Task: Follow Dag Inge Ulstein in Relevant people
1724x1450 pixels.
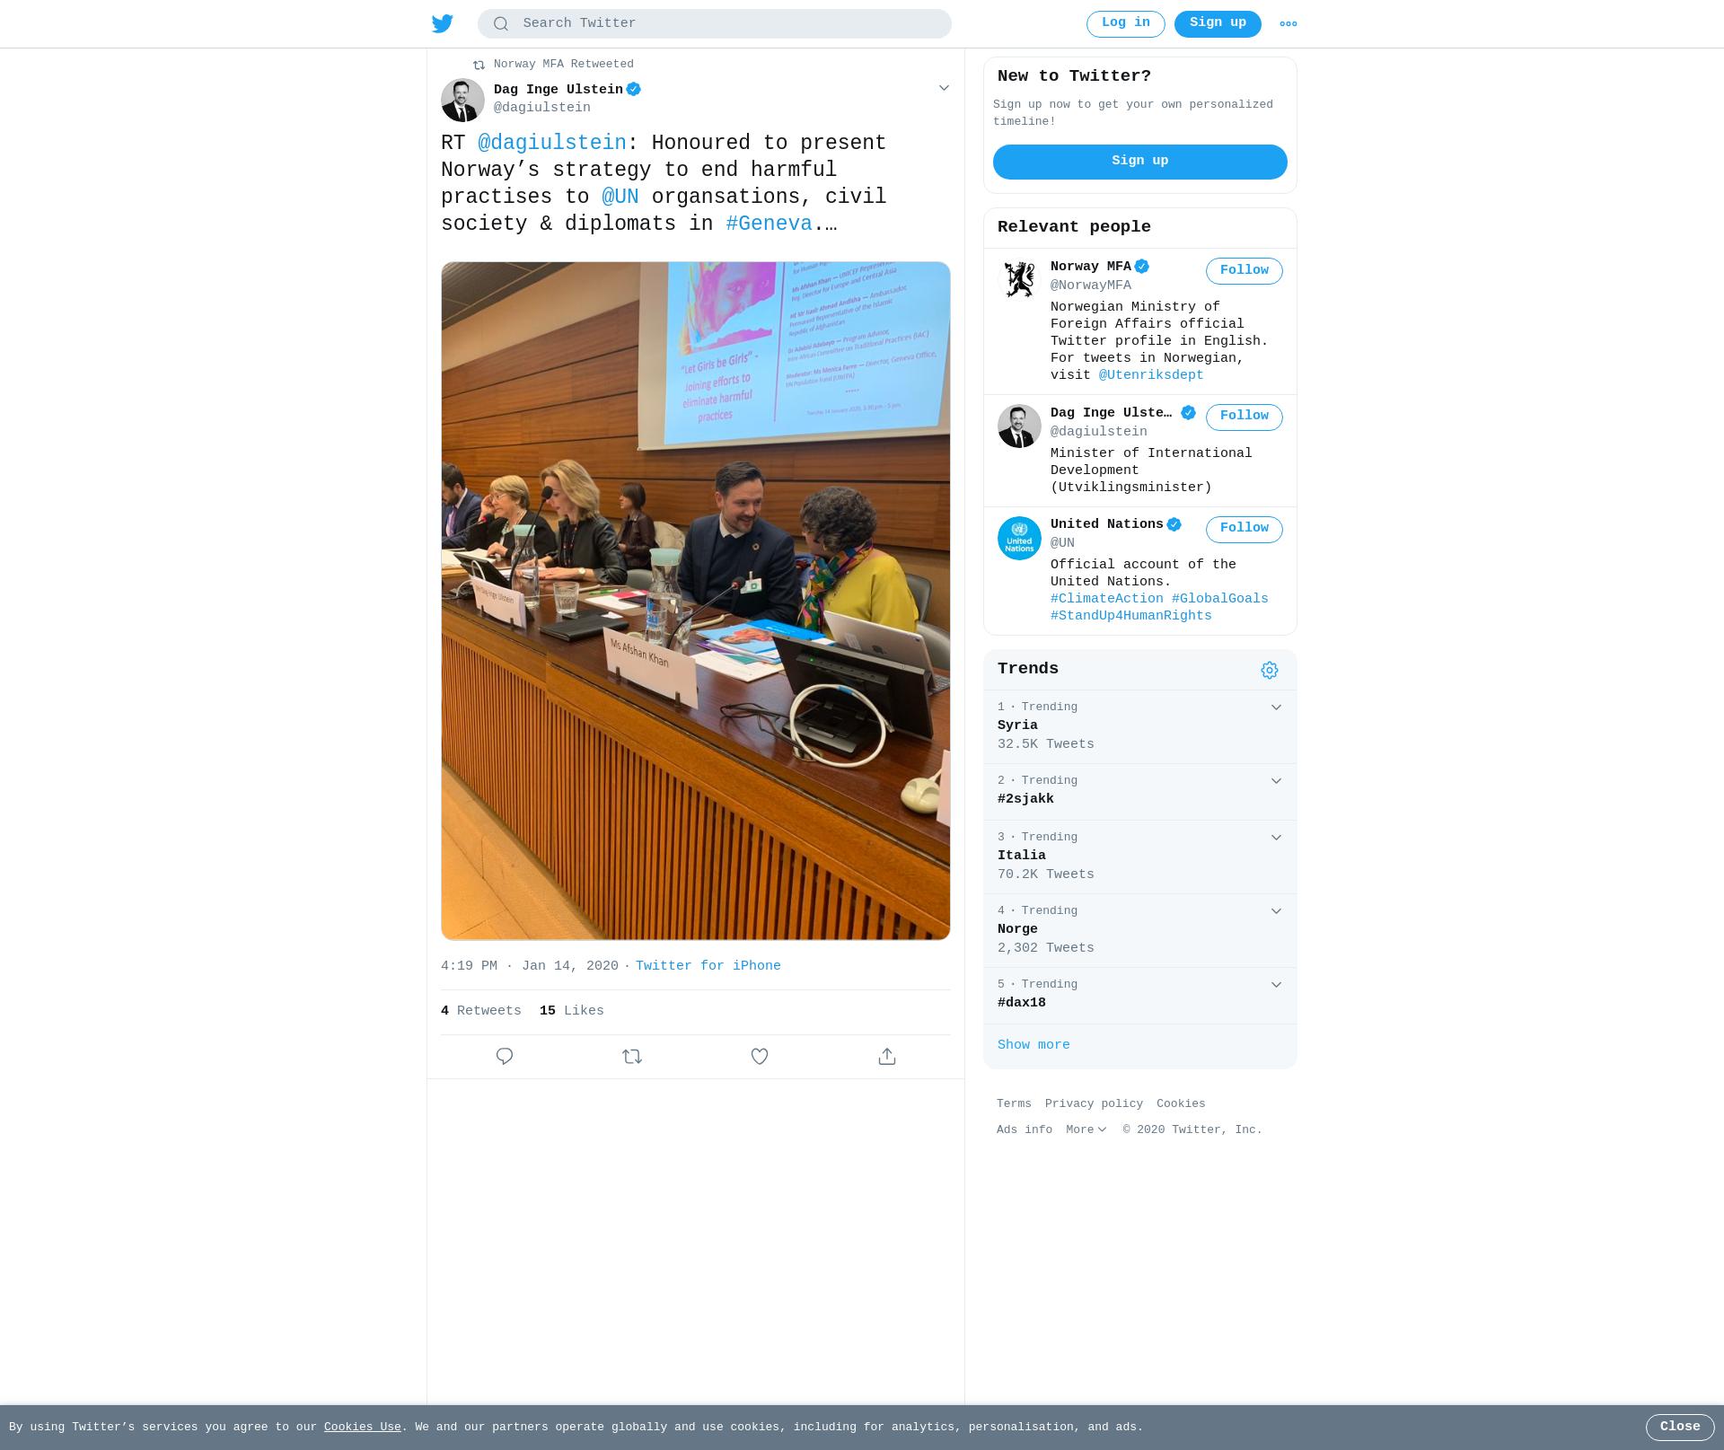Action: [1245, 417]
